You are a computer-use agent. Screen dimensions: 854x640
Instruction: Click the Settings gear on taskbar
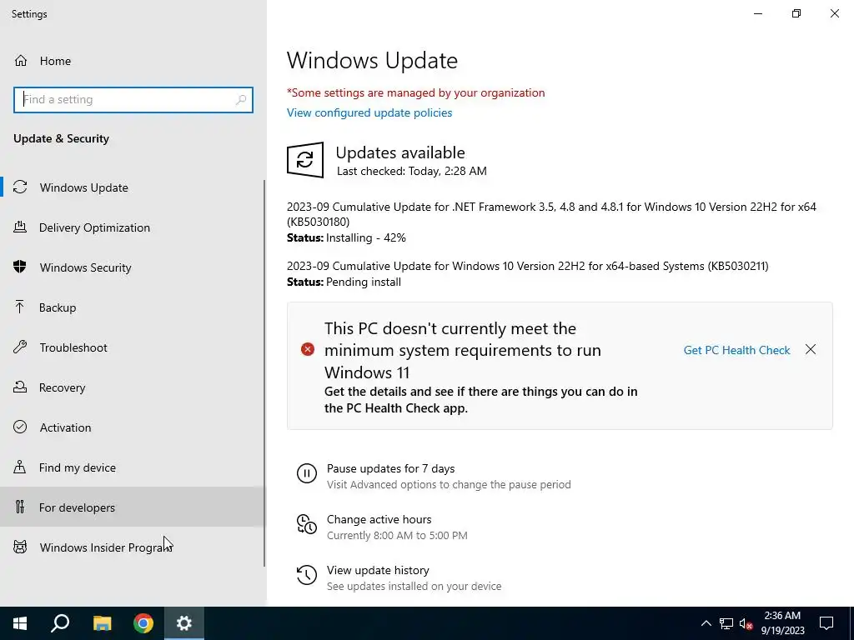pyautogui.click(x=184, y=623)
